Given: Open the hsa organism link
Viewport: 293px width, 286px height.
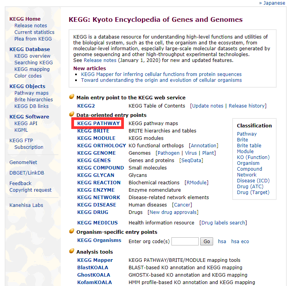Looking at the screenshot, I should point(222,242).
